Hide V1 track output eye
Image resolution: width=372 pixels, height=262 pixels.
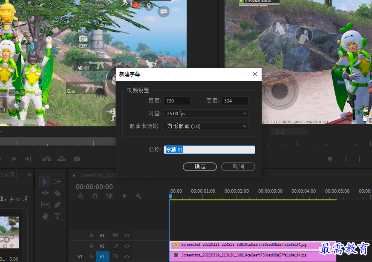click(x=127, y=256)
